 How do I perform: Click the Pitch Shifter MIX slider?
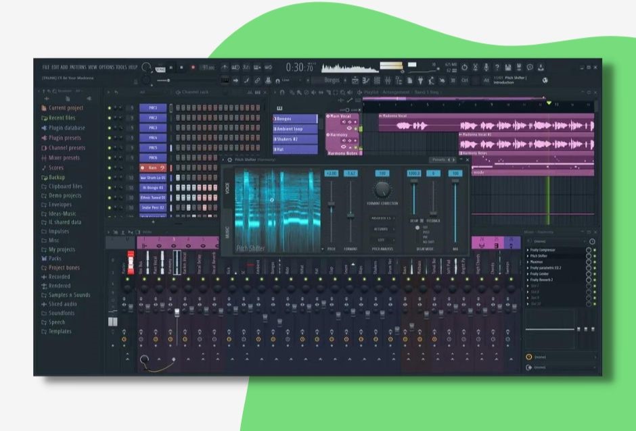pos(455,209)
